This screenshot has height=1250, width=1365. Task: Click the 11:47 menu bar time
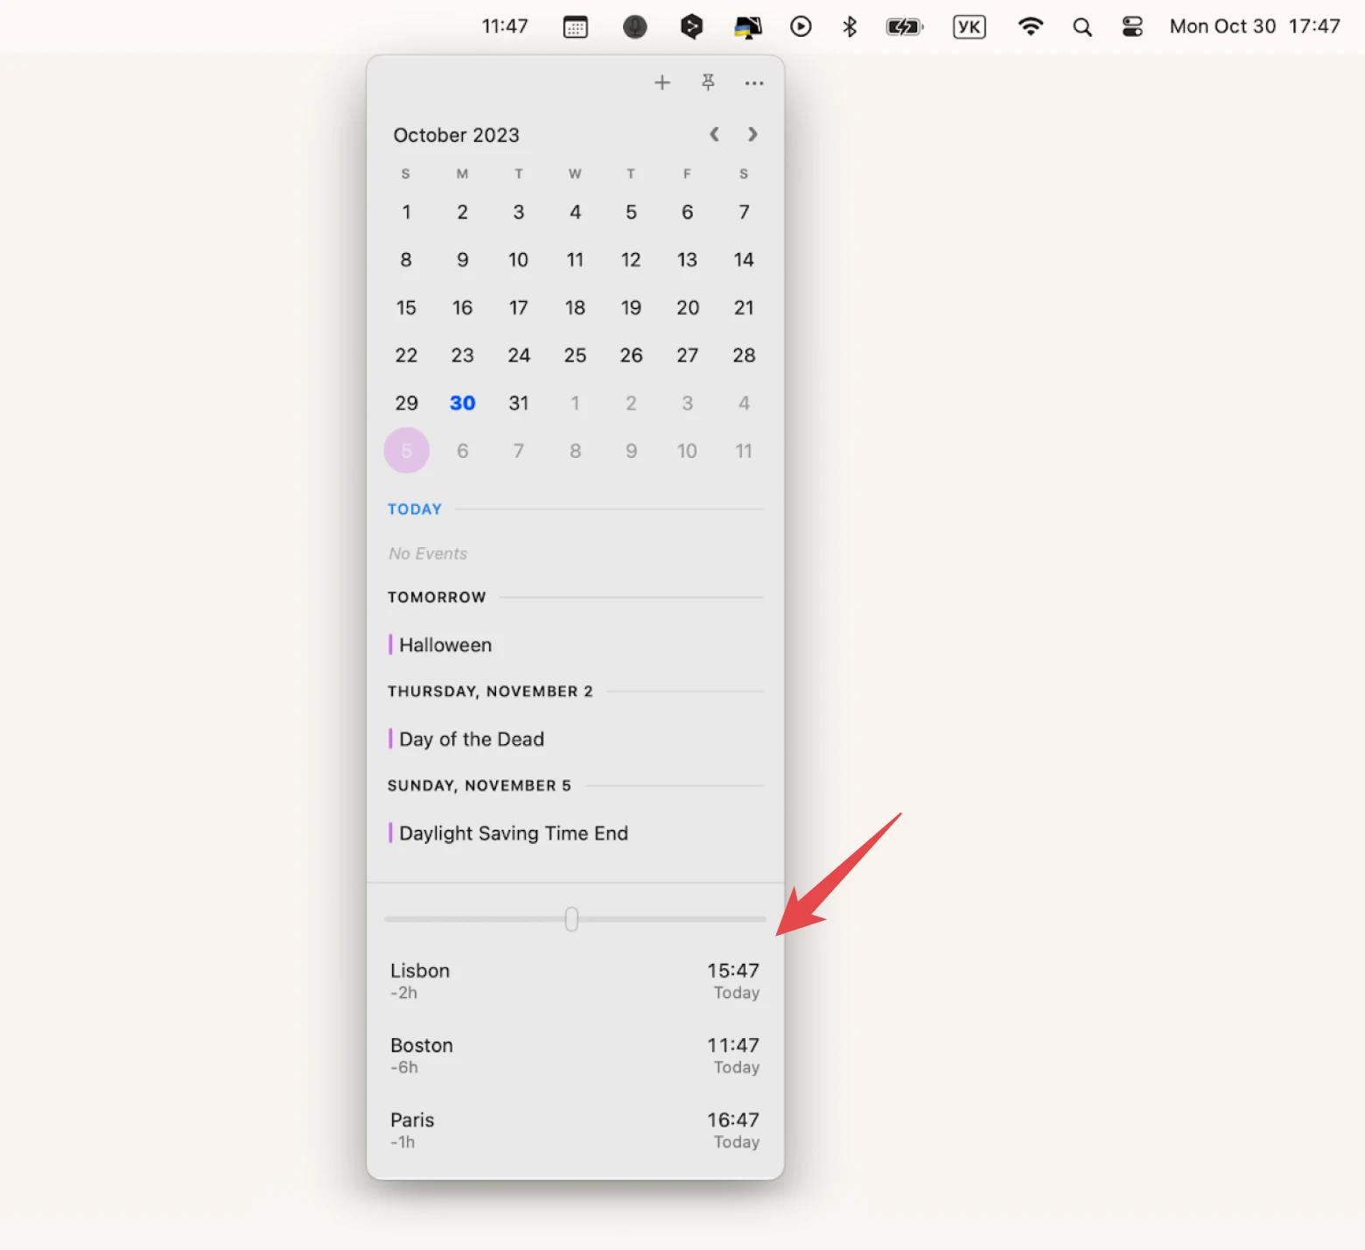point(505,26)
